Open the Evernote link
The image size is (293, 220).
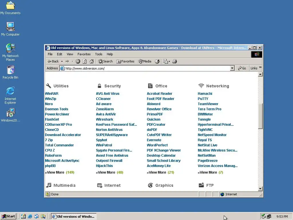click(x=154, y=140)
